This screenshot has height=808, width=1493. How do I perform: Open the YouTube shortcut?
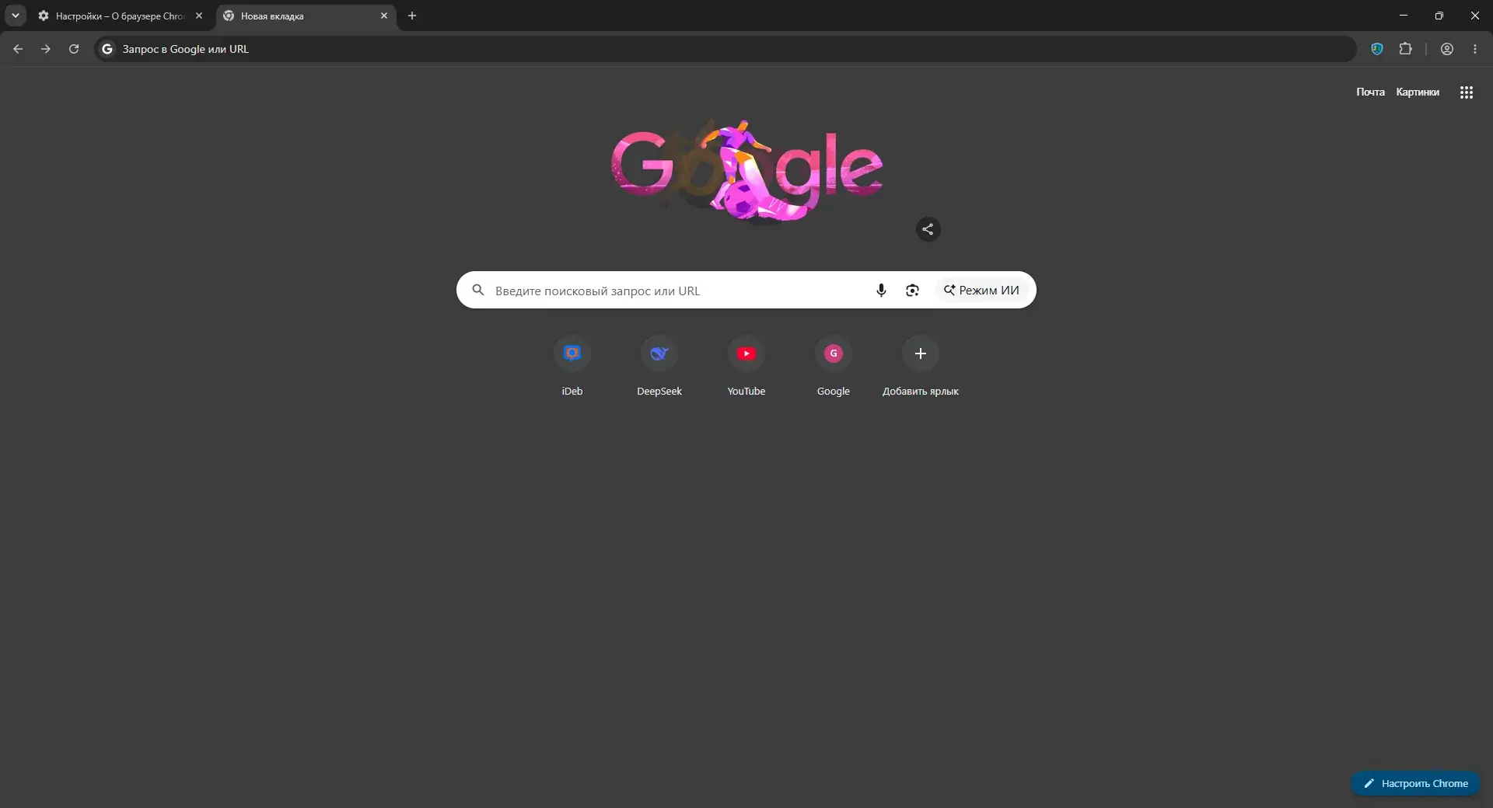coord(746,367)
